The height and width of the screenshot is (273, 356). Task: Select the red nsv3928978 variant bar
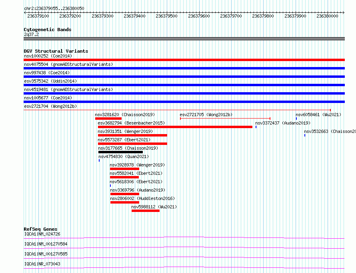pyautogui.click(x=124, y=169)
